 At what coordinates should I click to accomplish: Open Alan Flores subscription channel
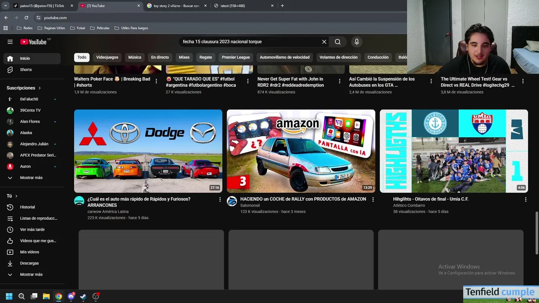click(x=32, y=122)
